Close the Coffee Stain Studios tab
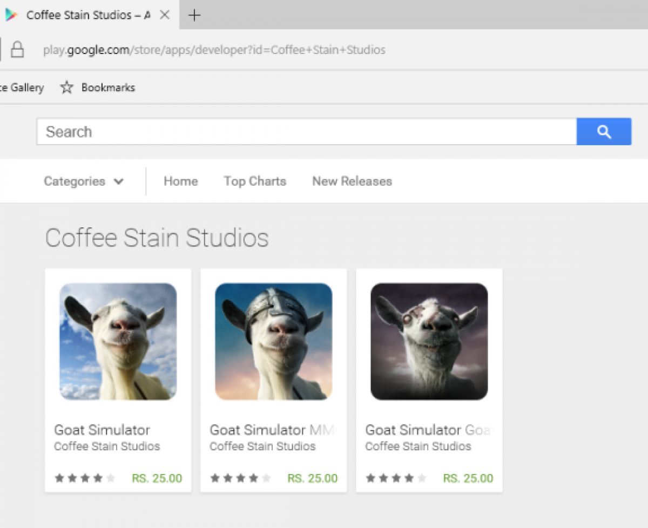 [165, 15]
